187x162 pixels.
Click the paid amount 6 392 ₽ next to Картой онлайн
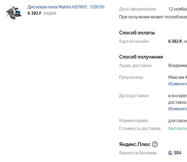(175, 41)
